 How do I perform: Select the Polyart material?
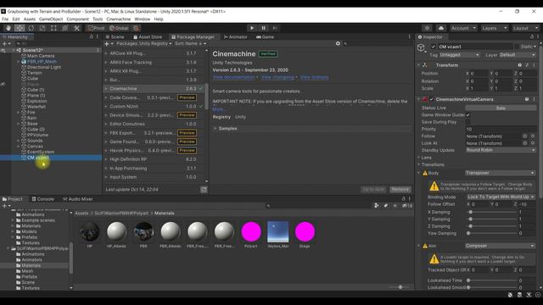point(251,231)
